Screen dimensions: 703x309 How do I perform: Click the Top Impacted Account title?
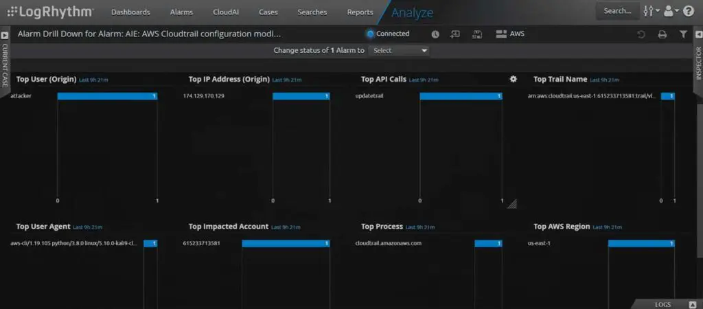click(x=229, y=227)
